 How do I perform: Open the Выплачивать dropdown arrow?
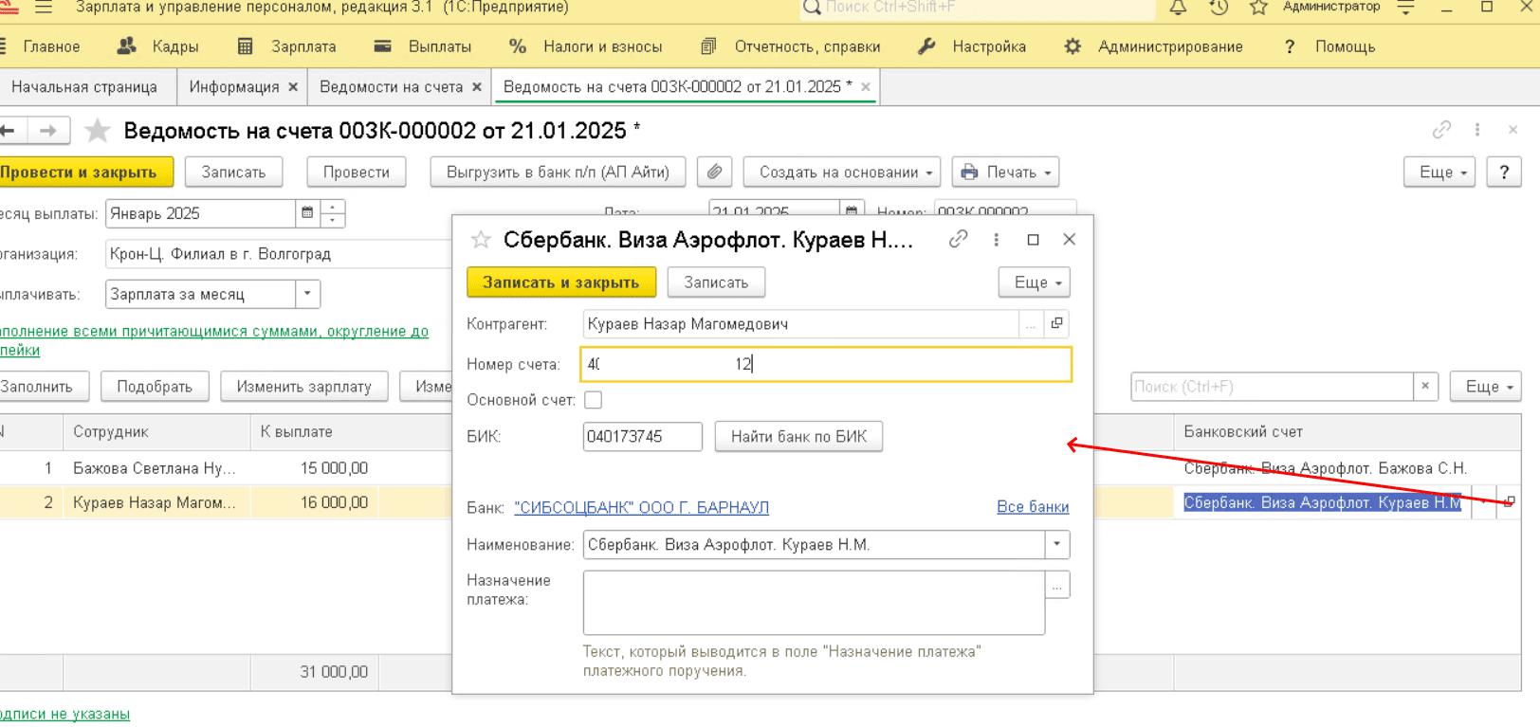coord(307,294)
